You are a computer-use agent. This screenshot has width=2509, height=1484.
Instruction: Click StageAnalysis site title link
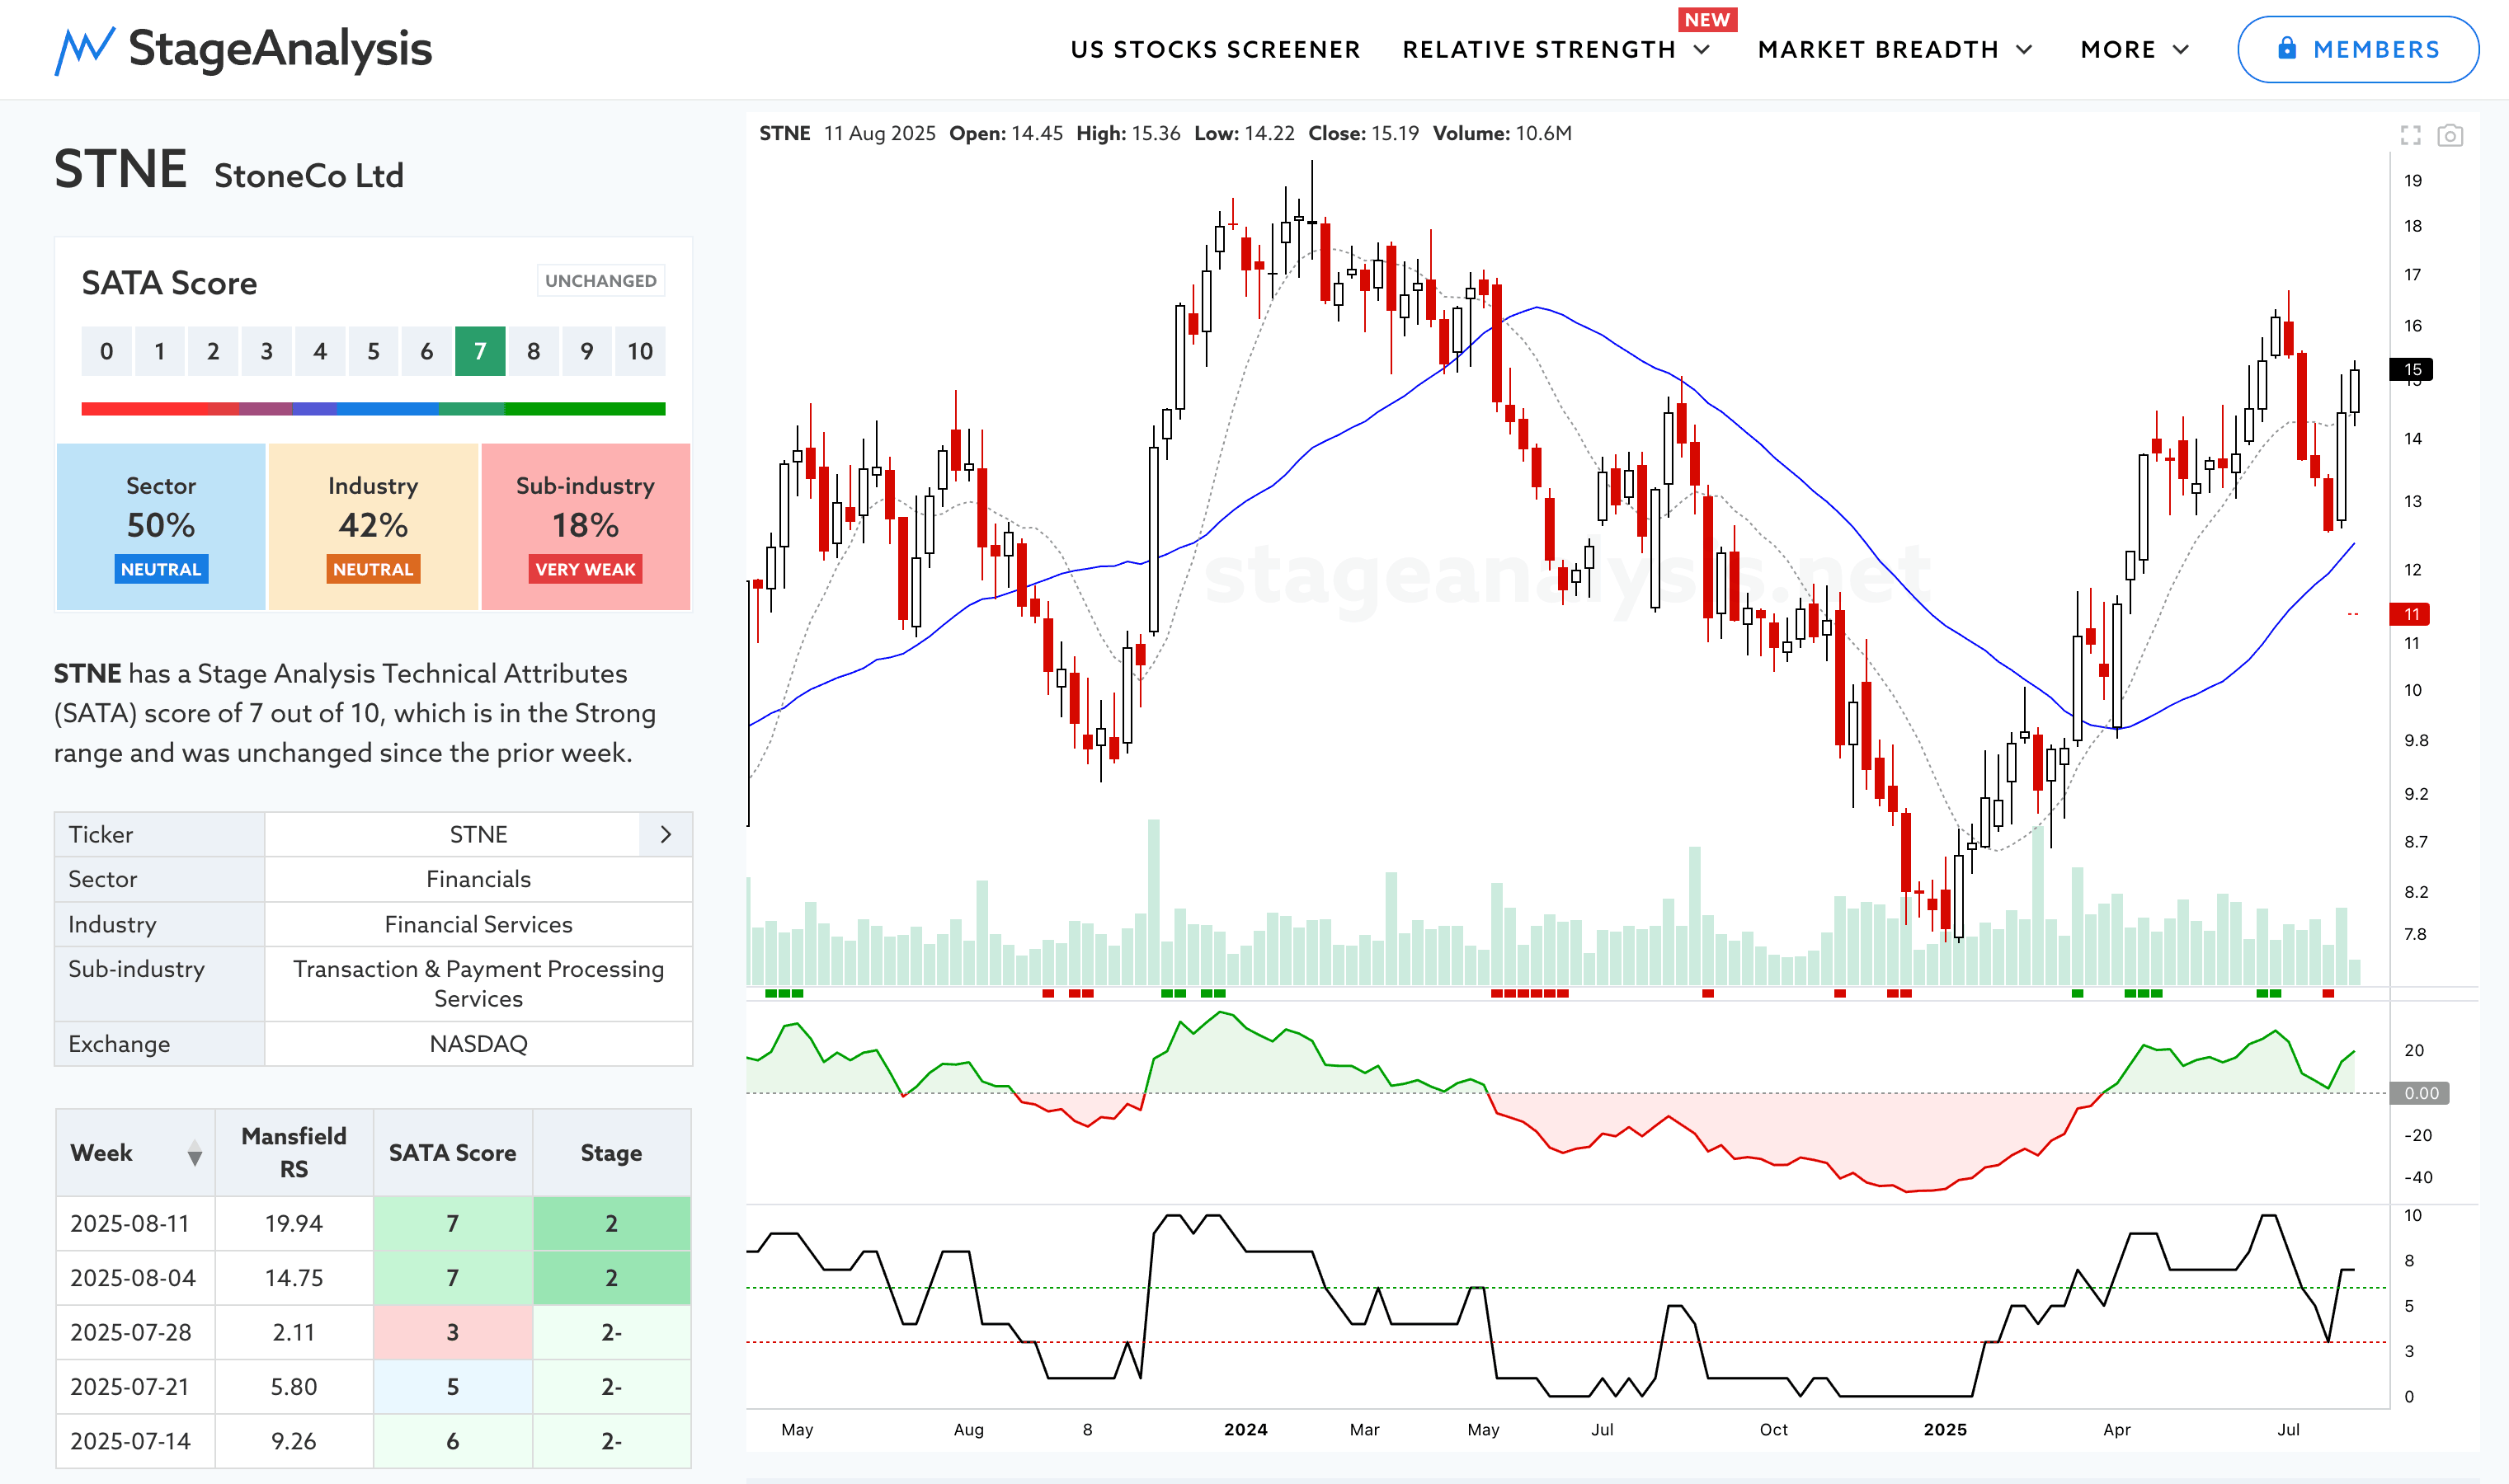click(280, 49)
